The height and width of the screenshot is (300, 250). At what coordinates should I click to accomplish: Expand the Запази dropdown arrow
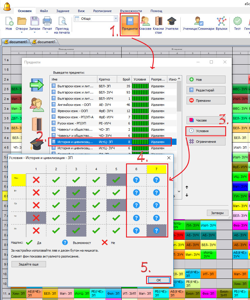click(34, 33)
